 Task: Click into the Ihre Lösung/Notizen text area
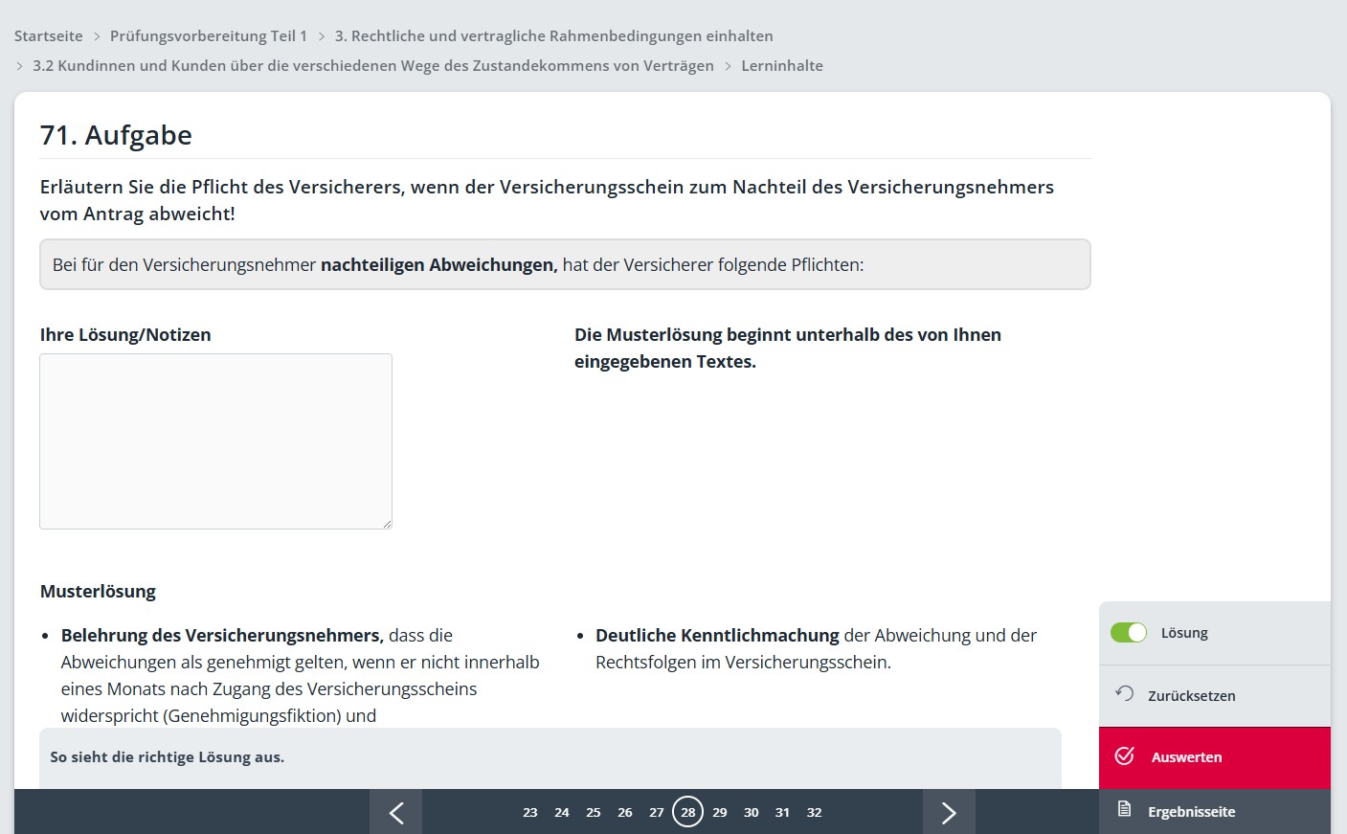pos(215,441)
